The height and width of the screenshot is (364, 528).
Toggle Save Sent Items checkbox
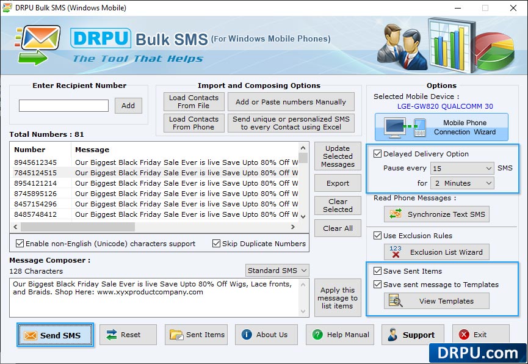point(377,271)
